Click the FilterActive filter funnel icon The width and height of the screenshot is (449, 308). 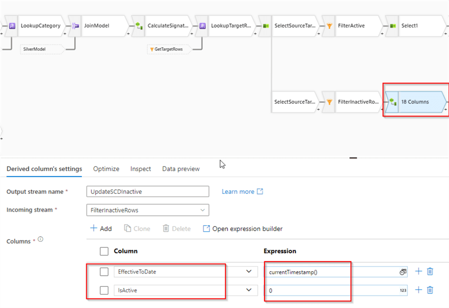[329, 25]
